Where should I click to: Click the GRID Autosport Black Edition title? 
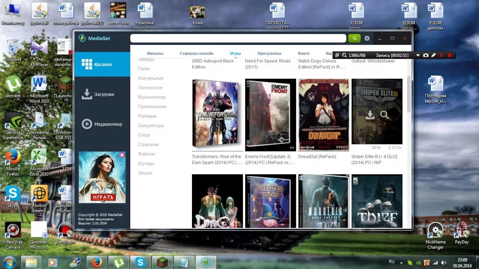213,64
